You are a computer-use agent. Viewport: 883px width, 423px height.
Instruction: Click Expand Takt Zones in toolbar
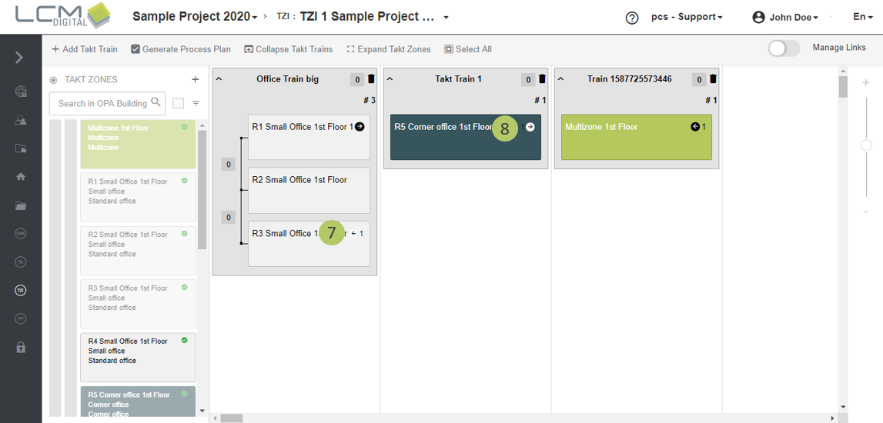point(389,49)
